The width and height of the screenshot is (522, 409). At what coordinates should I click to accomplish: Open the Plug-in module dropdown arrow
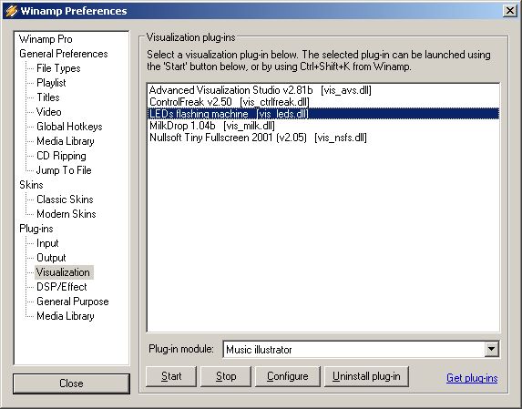(x=492, y=349)
